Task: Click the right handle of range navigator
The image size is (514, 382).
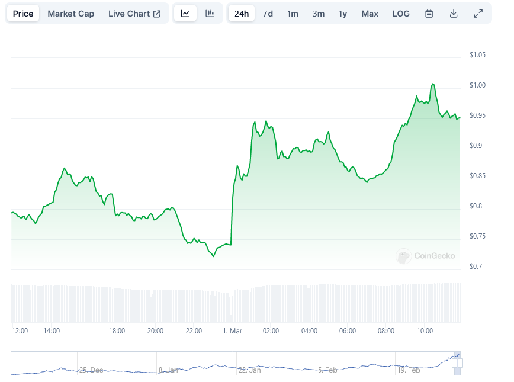Action: tap(460, 363)
